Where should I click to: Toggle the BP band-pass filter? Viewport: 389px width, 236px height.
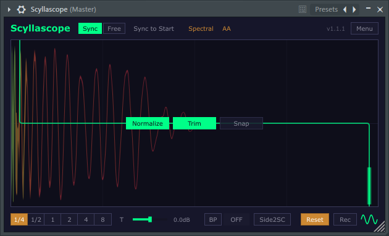[213, 219]
